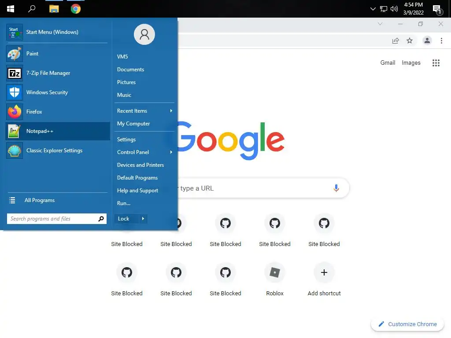Click the Search programs and files field
The width and height of the screenshot is (451, 338).
[57, 219]
